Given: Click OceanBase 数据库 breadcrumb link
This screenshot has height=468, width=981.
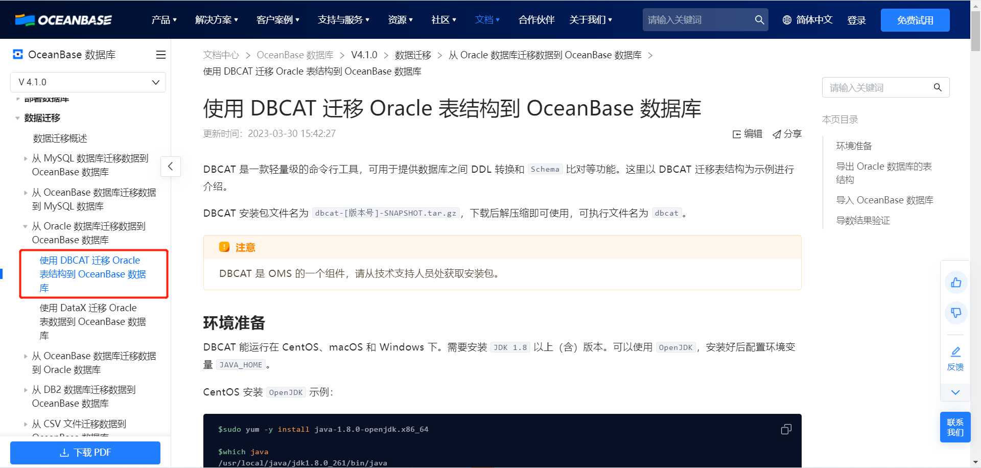Looking at the screenshot, I should 295,55.
